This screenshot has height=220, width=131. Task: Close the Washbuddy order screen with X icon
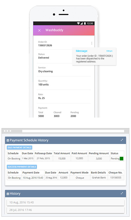coord(39,30)
